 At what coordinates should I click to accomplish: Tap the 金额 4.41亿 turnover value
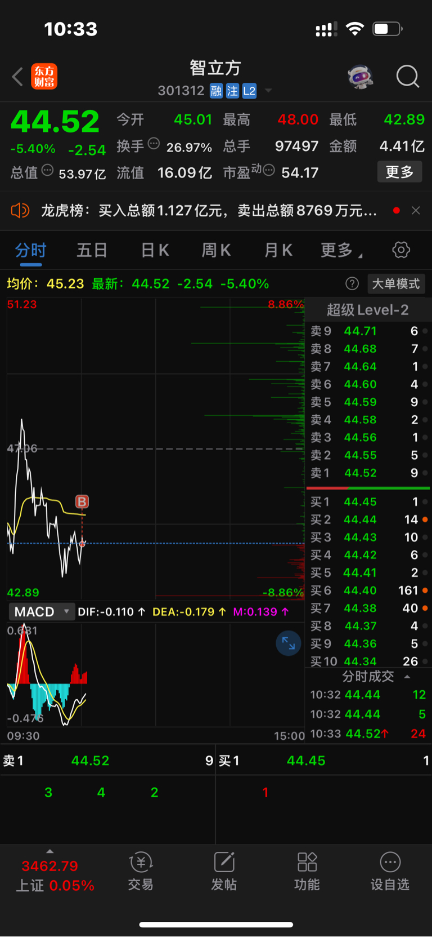[x=402, y=146]
